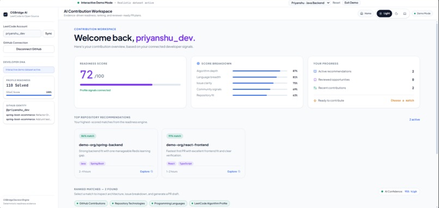Click the Demo Mode badge

[x=422, y=14]
